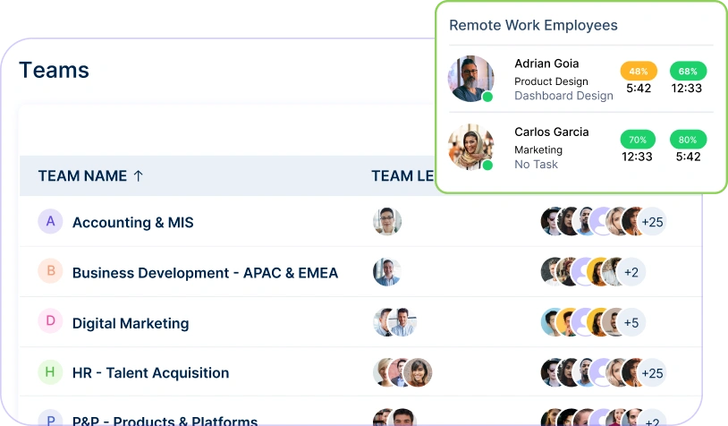Click the team lead avatar for Accounting & MIS
728x426 pixels.
[386, 222]
